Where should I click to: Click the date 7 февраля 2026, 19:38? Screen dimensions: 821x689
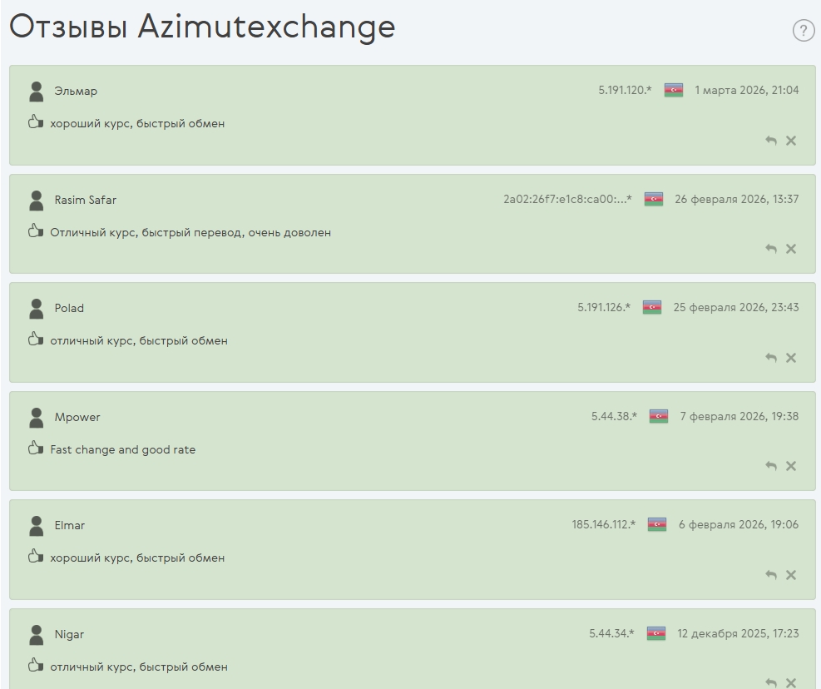[x=739, y=416]
